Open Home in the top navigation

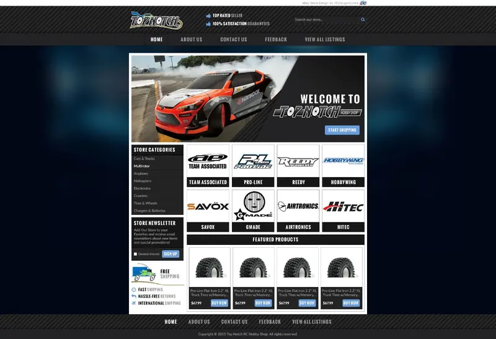(x=157, y=40)
